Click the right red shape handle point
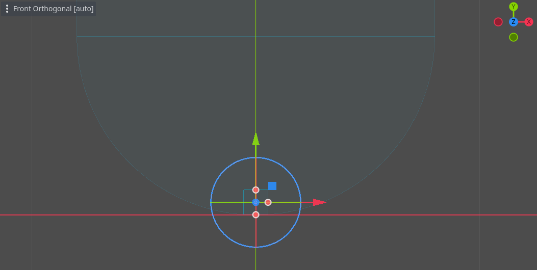Viewport: 537px width, 270px height. click(x=268, y=202)
